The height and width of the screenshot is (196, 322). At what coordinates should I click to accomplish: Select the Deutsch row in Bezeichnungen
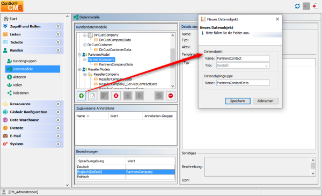pos(126,167)
